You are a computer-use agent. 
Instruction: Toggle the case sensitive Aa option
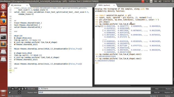13,89
